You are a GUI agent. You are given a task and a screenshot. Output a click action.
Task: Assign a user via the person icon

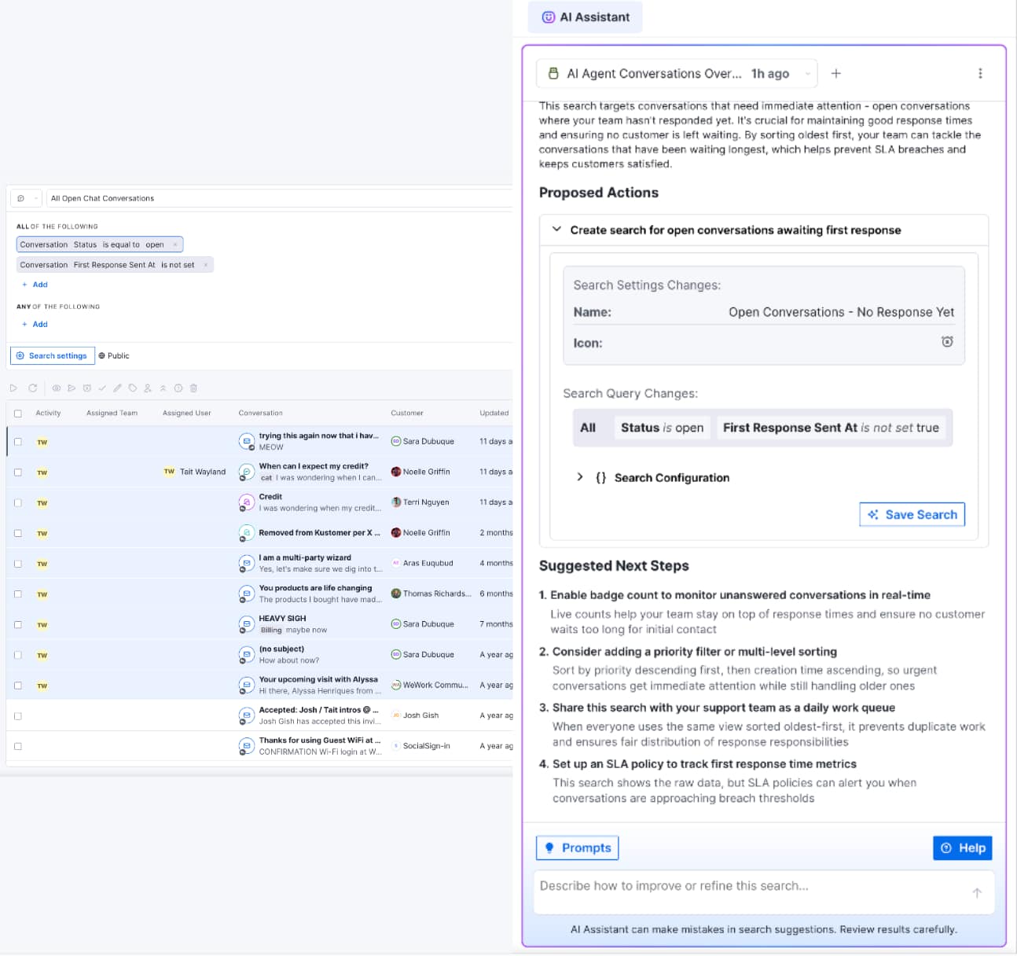147,388
